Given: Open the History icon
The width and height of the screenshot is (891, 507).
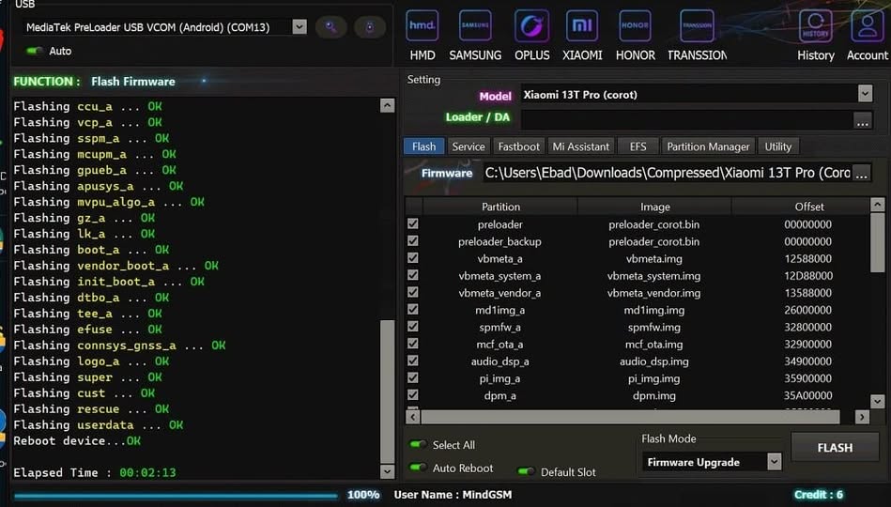Looking at the screenshot, I should pos(815,26).
